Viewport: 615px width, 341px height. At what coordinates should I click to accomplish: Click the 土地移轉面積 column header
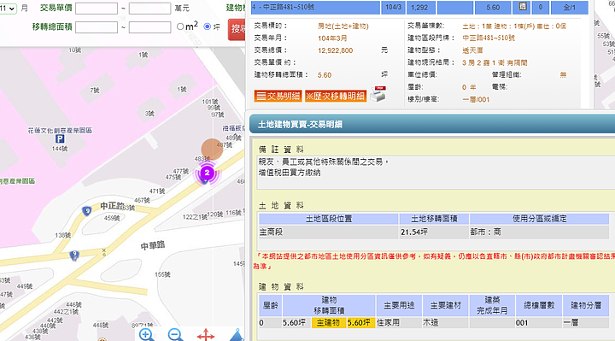(x=434, y=219)
